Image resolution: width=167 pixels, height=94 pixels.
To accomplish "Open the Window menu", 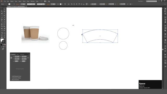I will (x=33, y=1).
